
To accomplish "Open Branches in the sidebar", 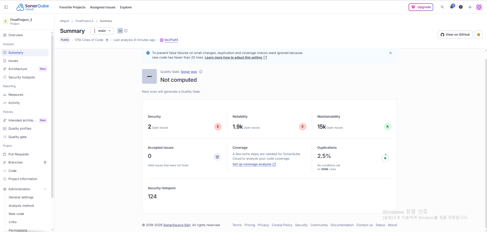I will tap(25, 162).
